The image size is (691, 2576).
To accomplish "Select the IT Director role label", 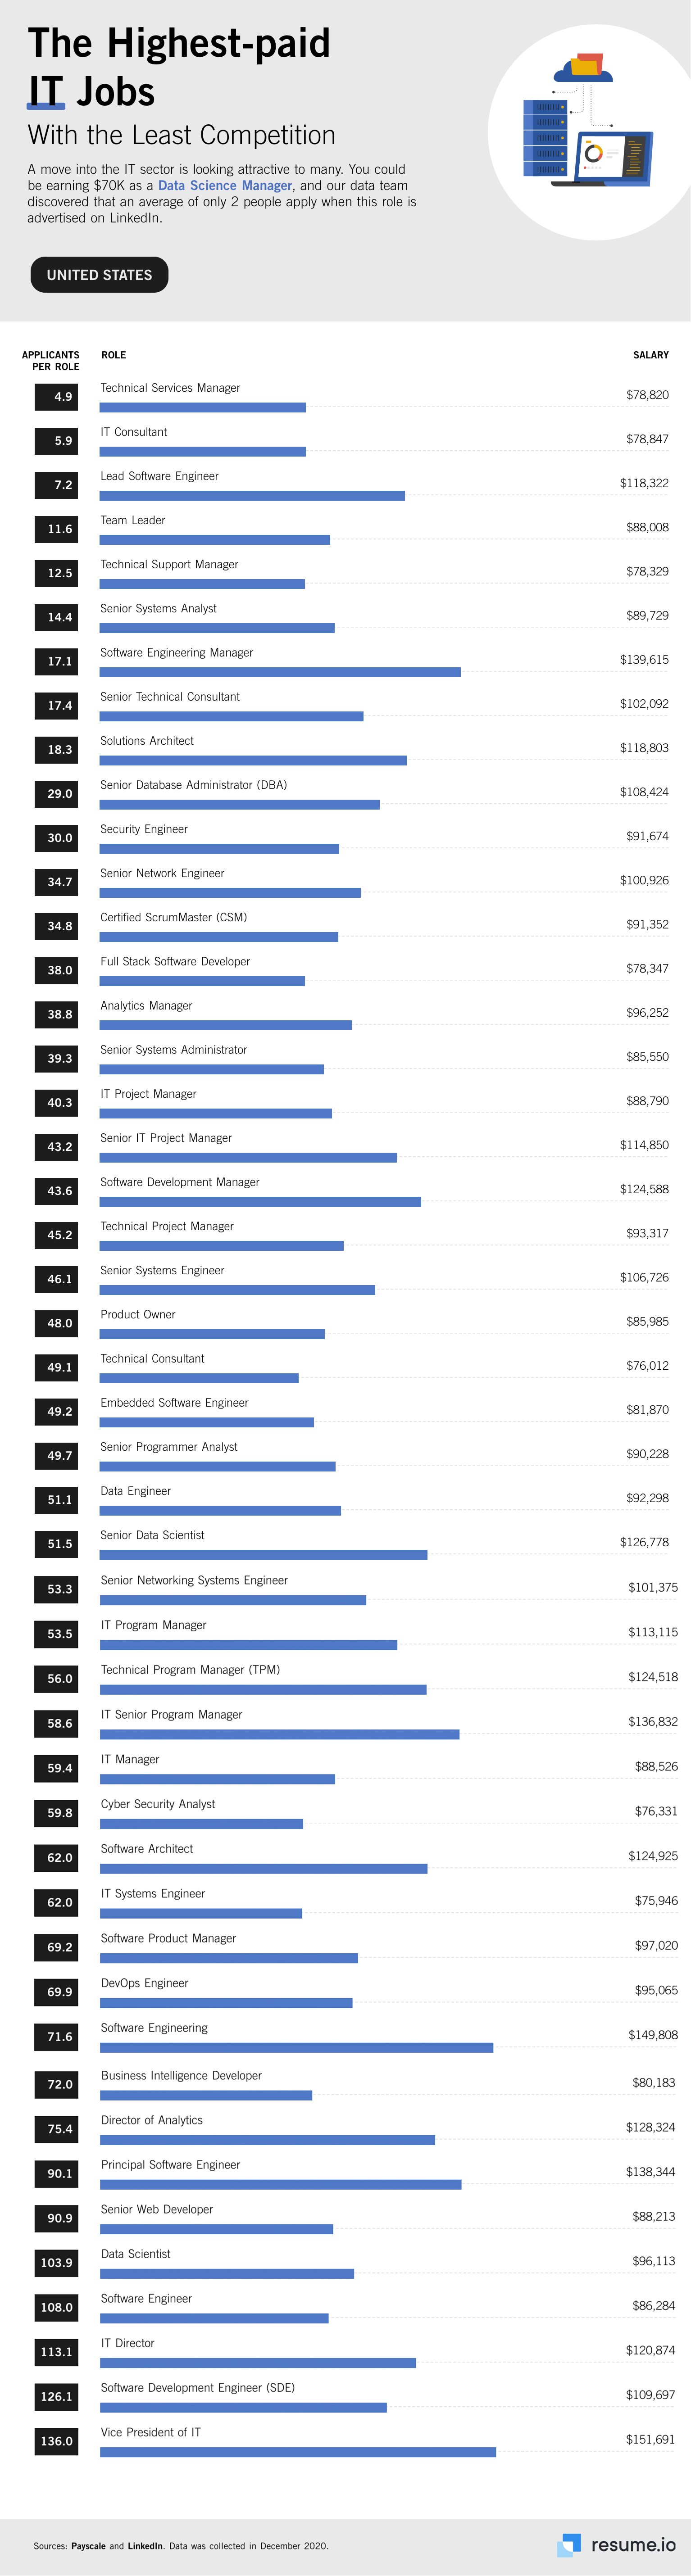I will coord(128,2343).
